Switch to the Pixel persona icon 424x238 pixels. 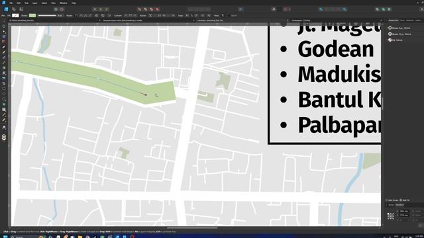coord(13,9)
